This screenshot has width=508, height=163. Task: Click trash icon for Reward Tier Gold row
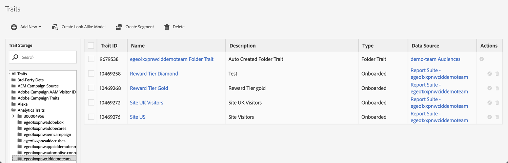[x=497, y=88]
